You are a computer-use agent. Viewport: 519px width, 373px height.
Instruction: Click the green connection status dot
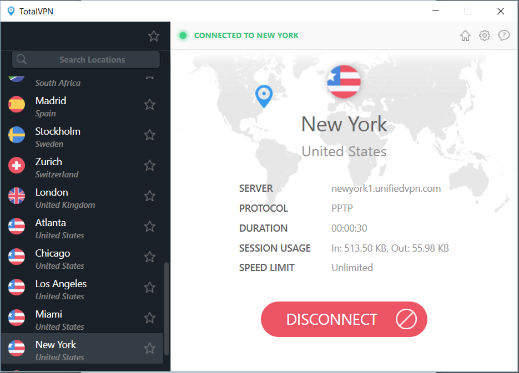pos(183,35)
